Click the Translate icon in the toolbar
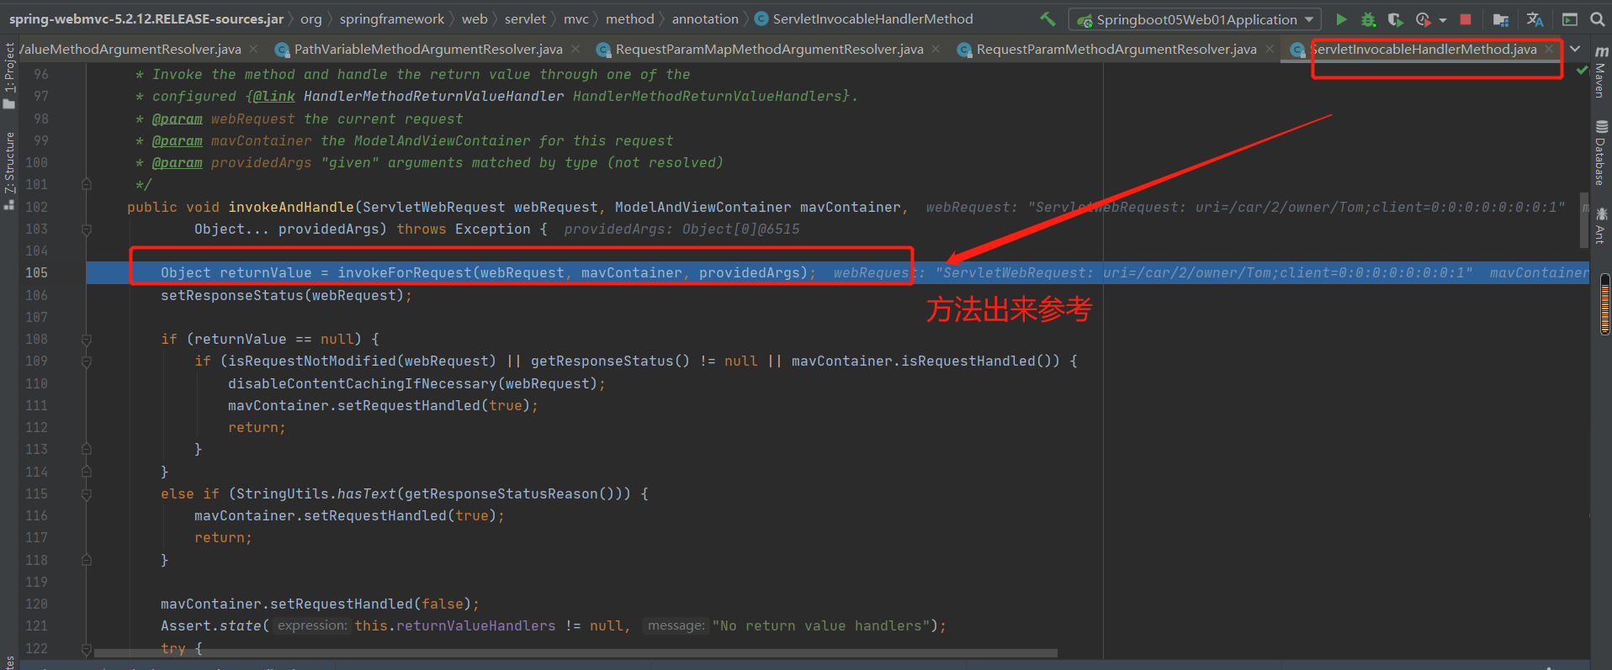The width and height of the screenshot is (1612, 670). point(1535,18)
